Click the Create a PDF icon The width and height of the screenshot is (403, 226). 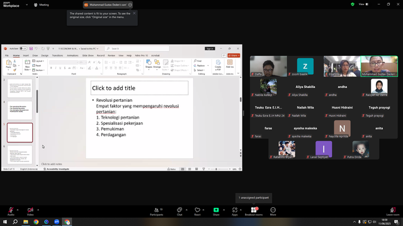(218, 63)
